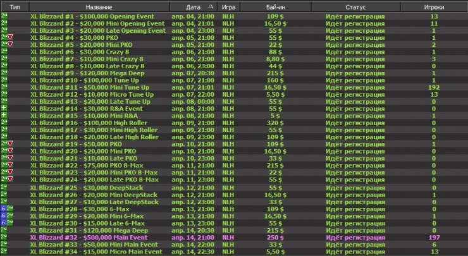Click the rebuy plus icon on XL Blizzard #14
The height and width of the screenshot is (256, 468).
point(4,108)
